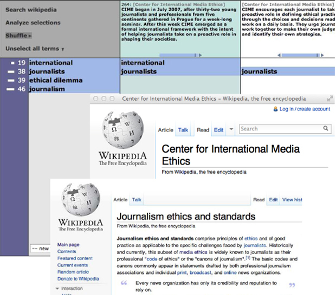Open Random article in the sidebar
Viewport: 336px width, 295px height.
[x=73, y=272]
